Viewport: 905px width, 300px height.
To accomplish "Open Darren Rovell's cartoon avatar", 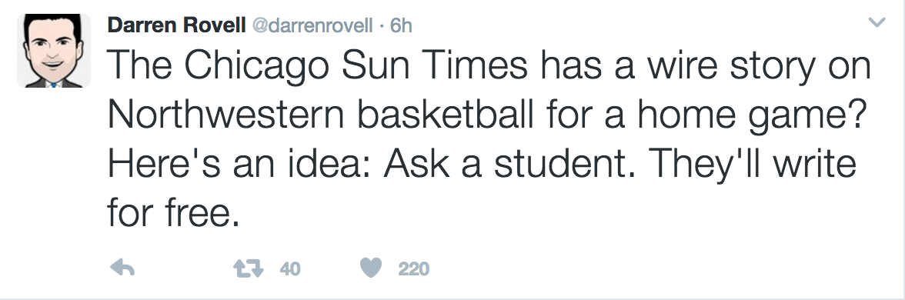I will pos(54,51).
